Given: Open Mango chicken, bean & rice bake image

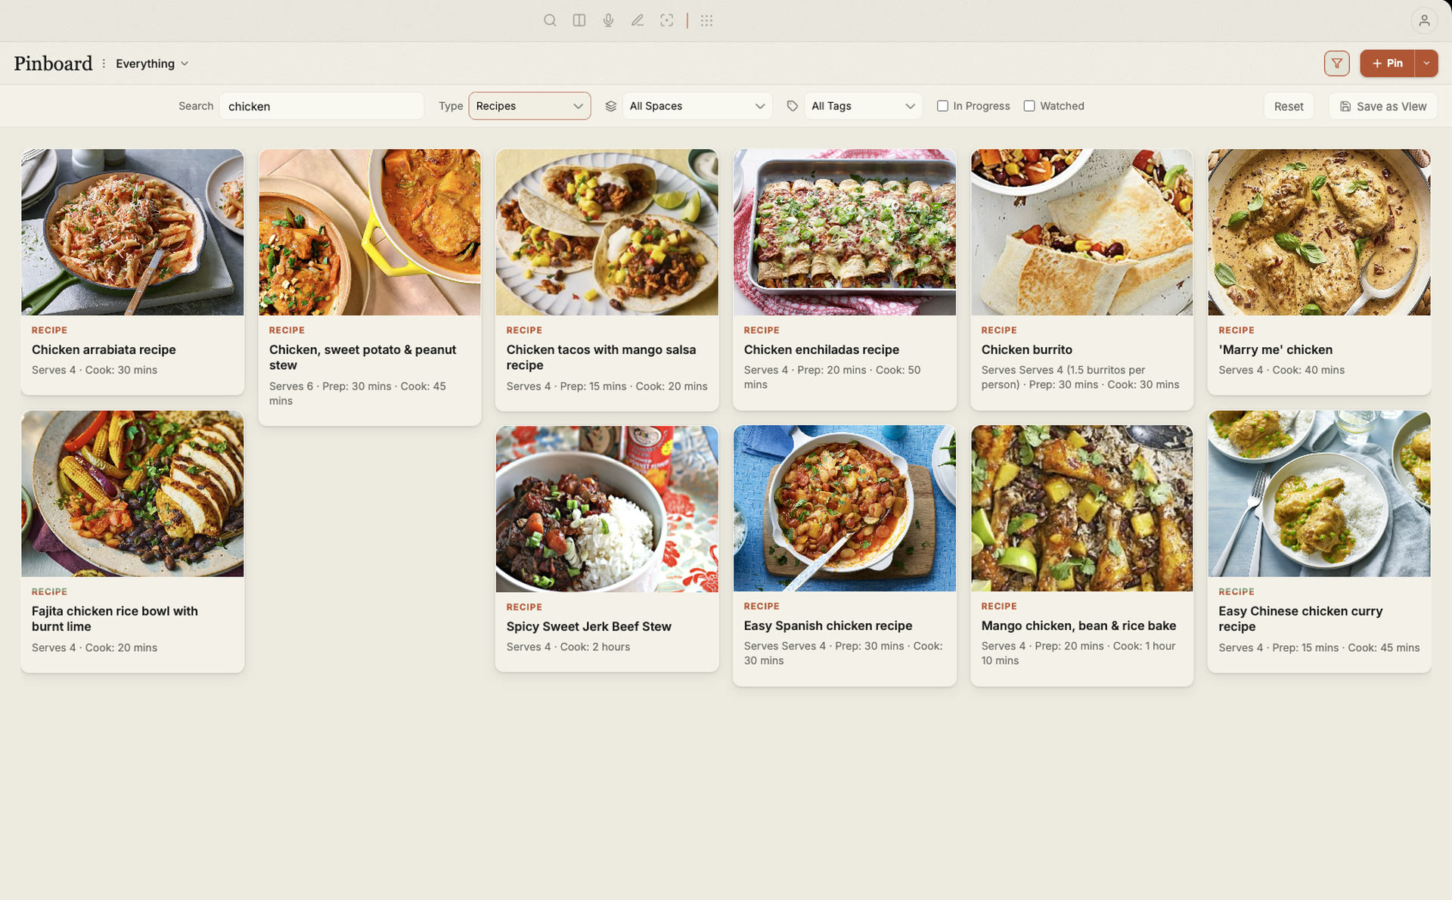Looking at the screenshot, I should pos(1082,508).
